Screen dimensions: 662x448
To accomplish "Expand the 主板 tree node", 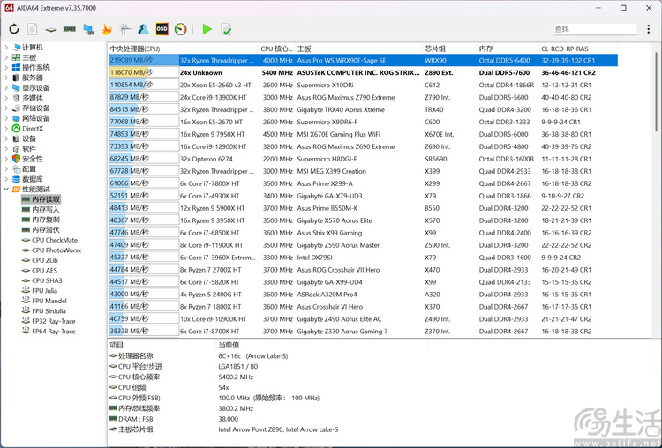I will [6, 57].
